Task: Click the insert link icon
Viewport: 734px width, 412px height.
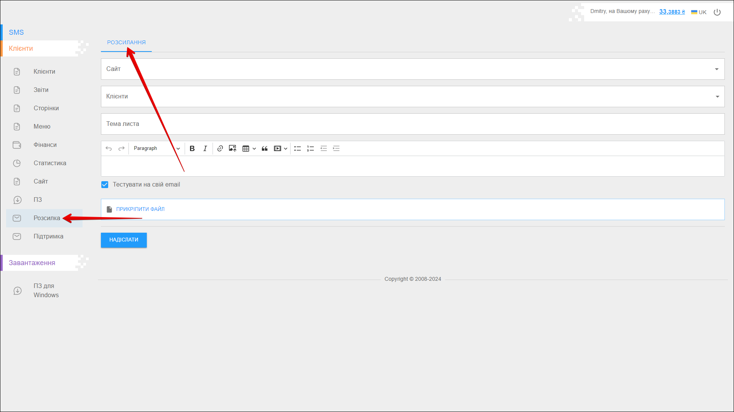Action: tap(220, 148)
